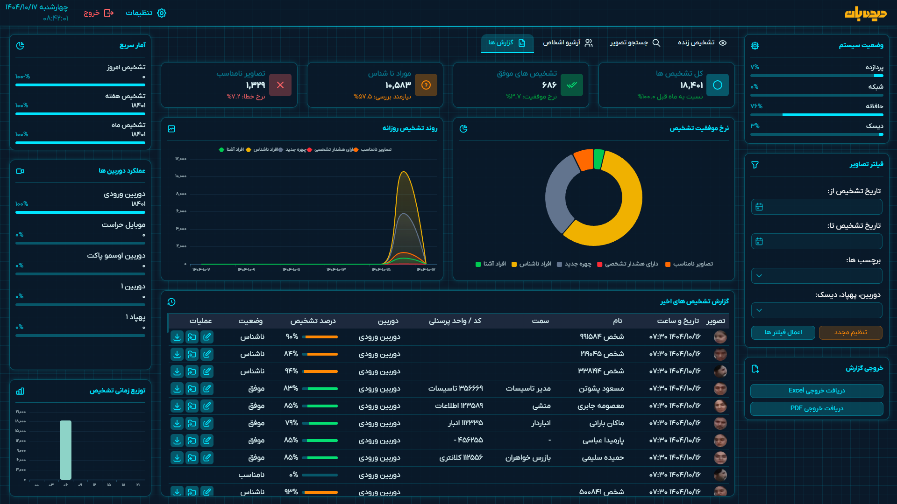Open calendar picker for تاریخ تشخیص از
This screenshot has width=897, height=504.
tap(759, 207)
